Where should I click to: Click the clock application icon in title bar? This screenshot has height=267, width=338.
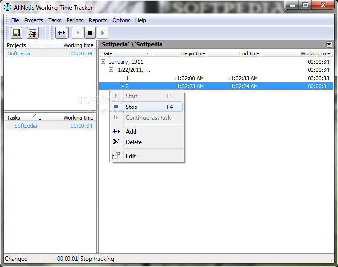click(8, 7)
